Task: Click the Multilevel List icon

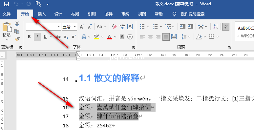Action: click(x=168, y=26)
